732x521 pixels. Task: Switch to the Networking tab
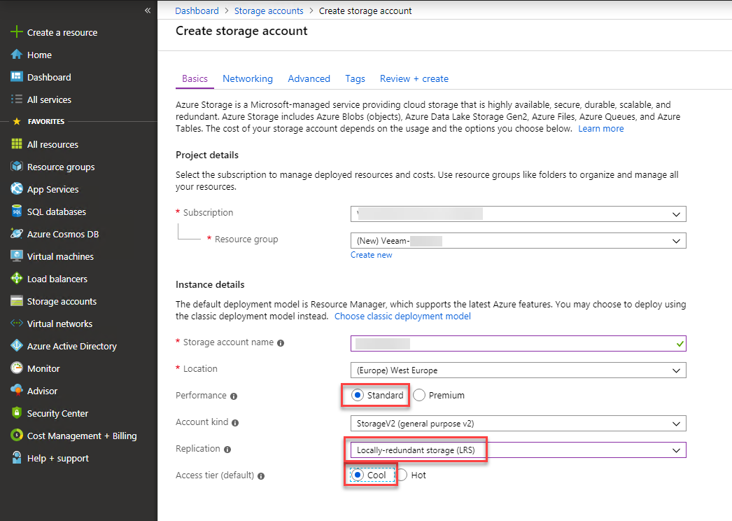point(248,78)
